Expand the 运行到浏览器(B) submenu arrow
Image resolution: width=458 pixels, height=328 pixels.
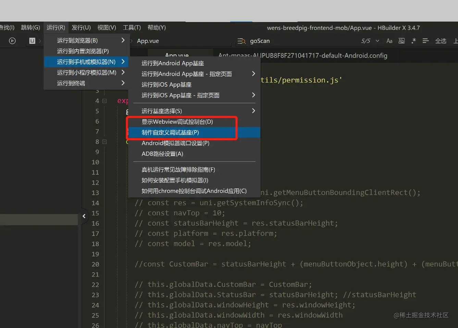123,40
